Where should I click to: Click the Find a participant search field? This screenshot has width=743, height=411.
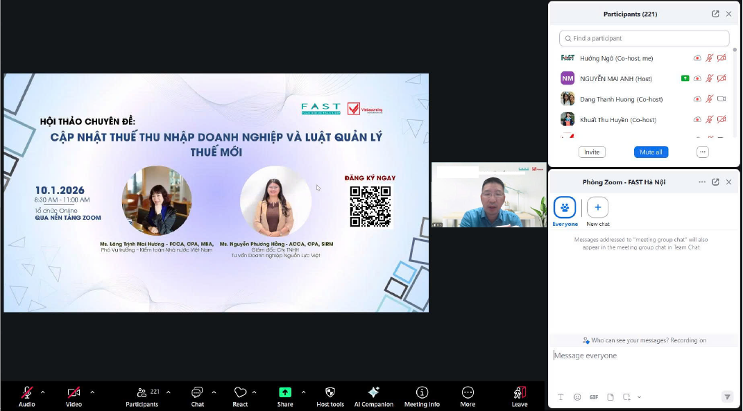(644, 39)
